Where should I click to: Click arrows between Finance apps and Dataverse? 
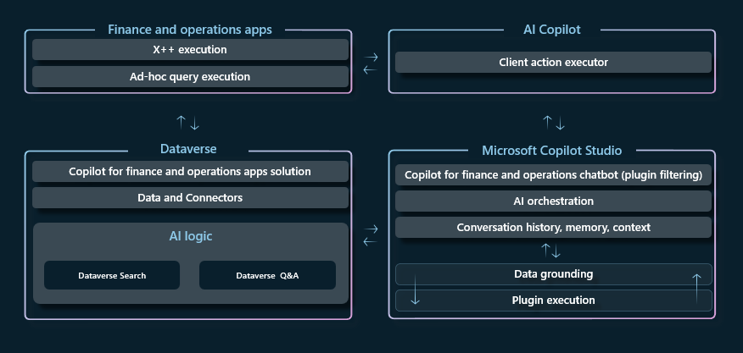click(187, 123)
